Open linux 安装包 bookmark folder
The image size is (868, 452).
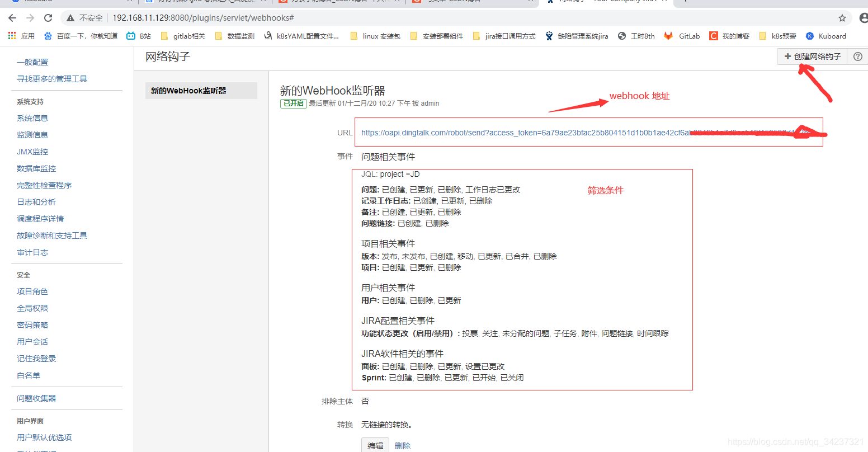pos(375,36)
